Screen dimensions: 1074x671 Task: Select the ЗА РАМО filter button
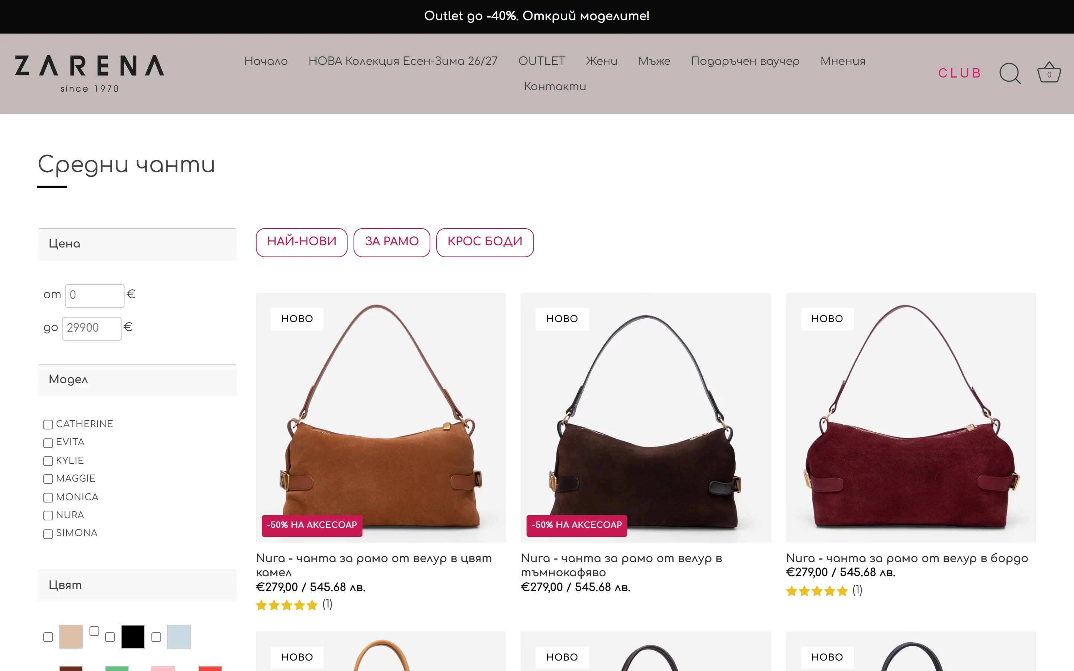pos(392,242)
